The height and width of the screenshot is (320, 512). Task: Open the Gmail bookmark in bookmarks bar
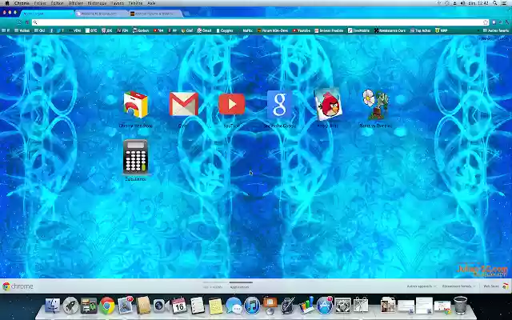tap(205, 30)
